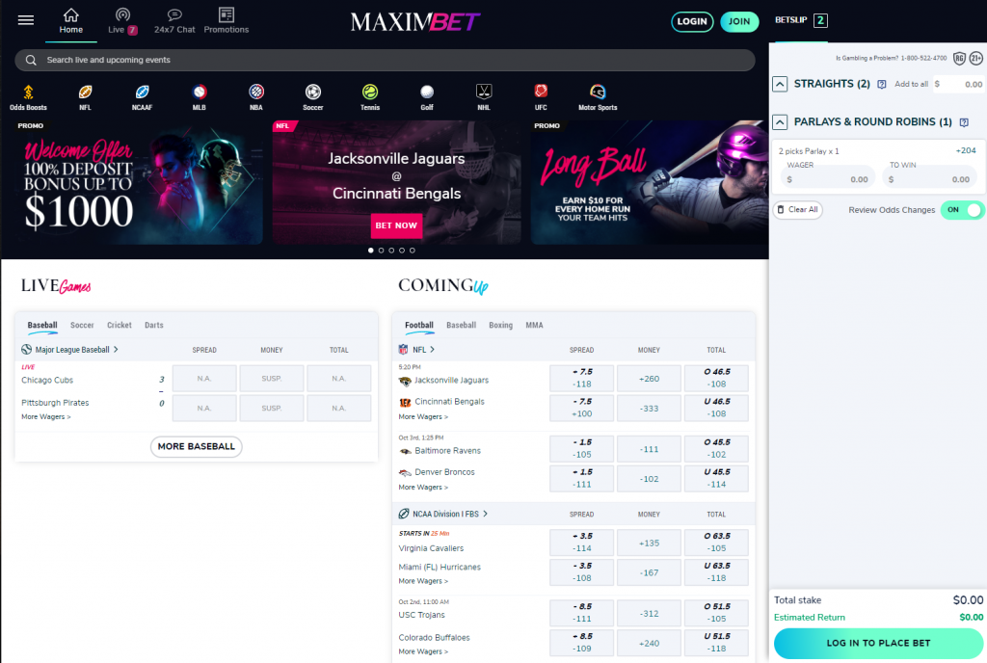This screenshot has width=987, height=663.
Task: Click the MORE BASEBALL button
Action: pyautogui.click(x=197, y=446)
